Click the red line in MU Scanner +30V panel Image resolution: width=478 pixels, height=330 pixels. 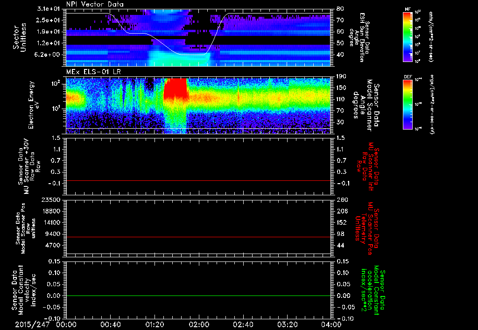point(198,180)
